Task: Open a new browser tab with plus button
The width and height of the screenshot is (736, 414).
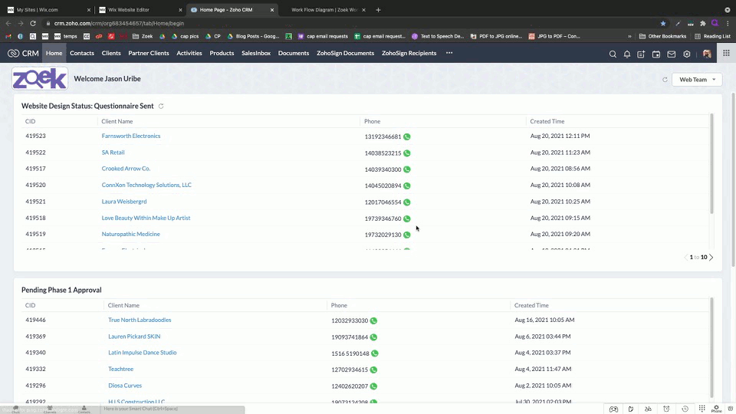Action: [378, 10]
